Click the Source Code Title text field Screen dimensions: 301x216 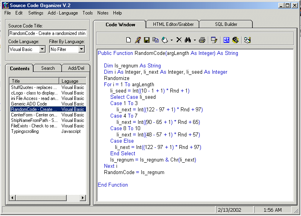(x=47, y=33)
